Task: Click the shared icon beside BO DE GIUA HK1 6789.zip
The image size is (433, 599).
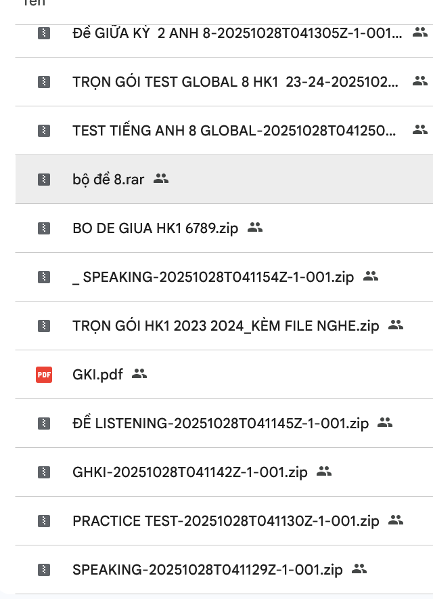Action: 255,228
